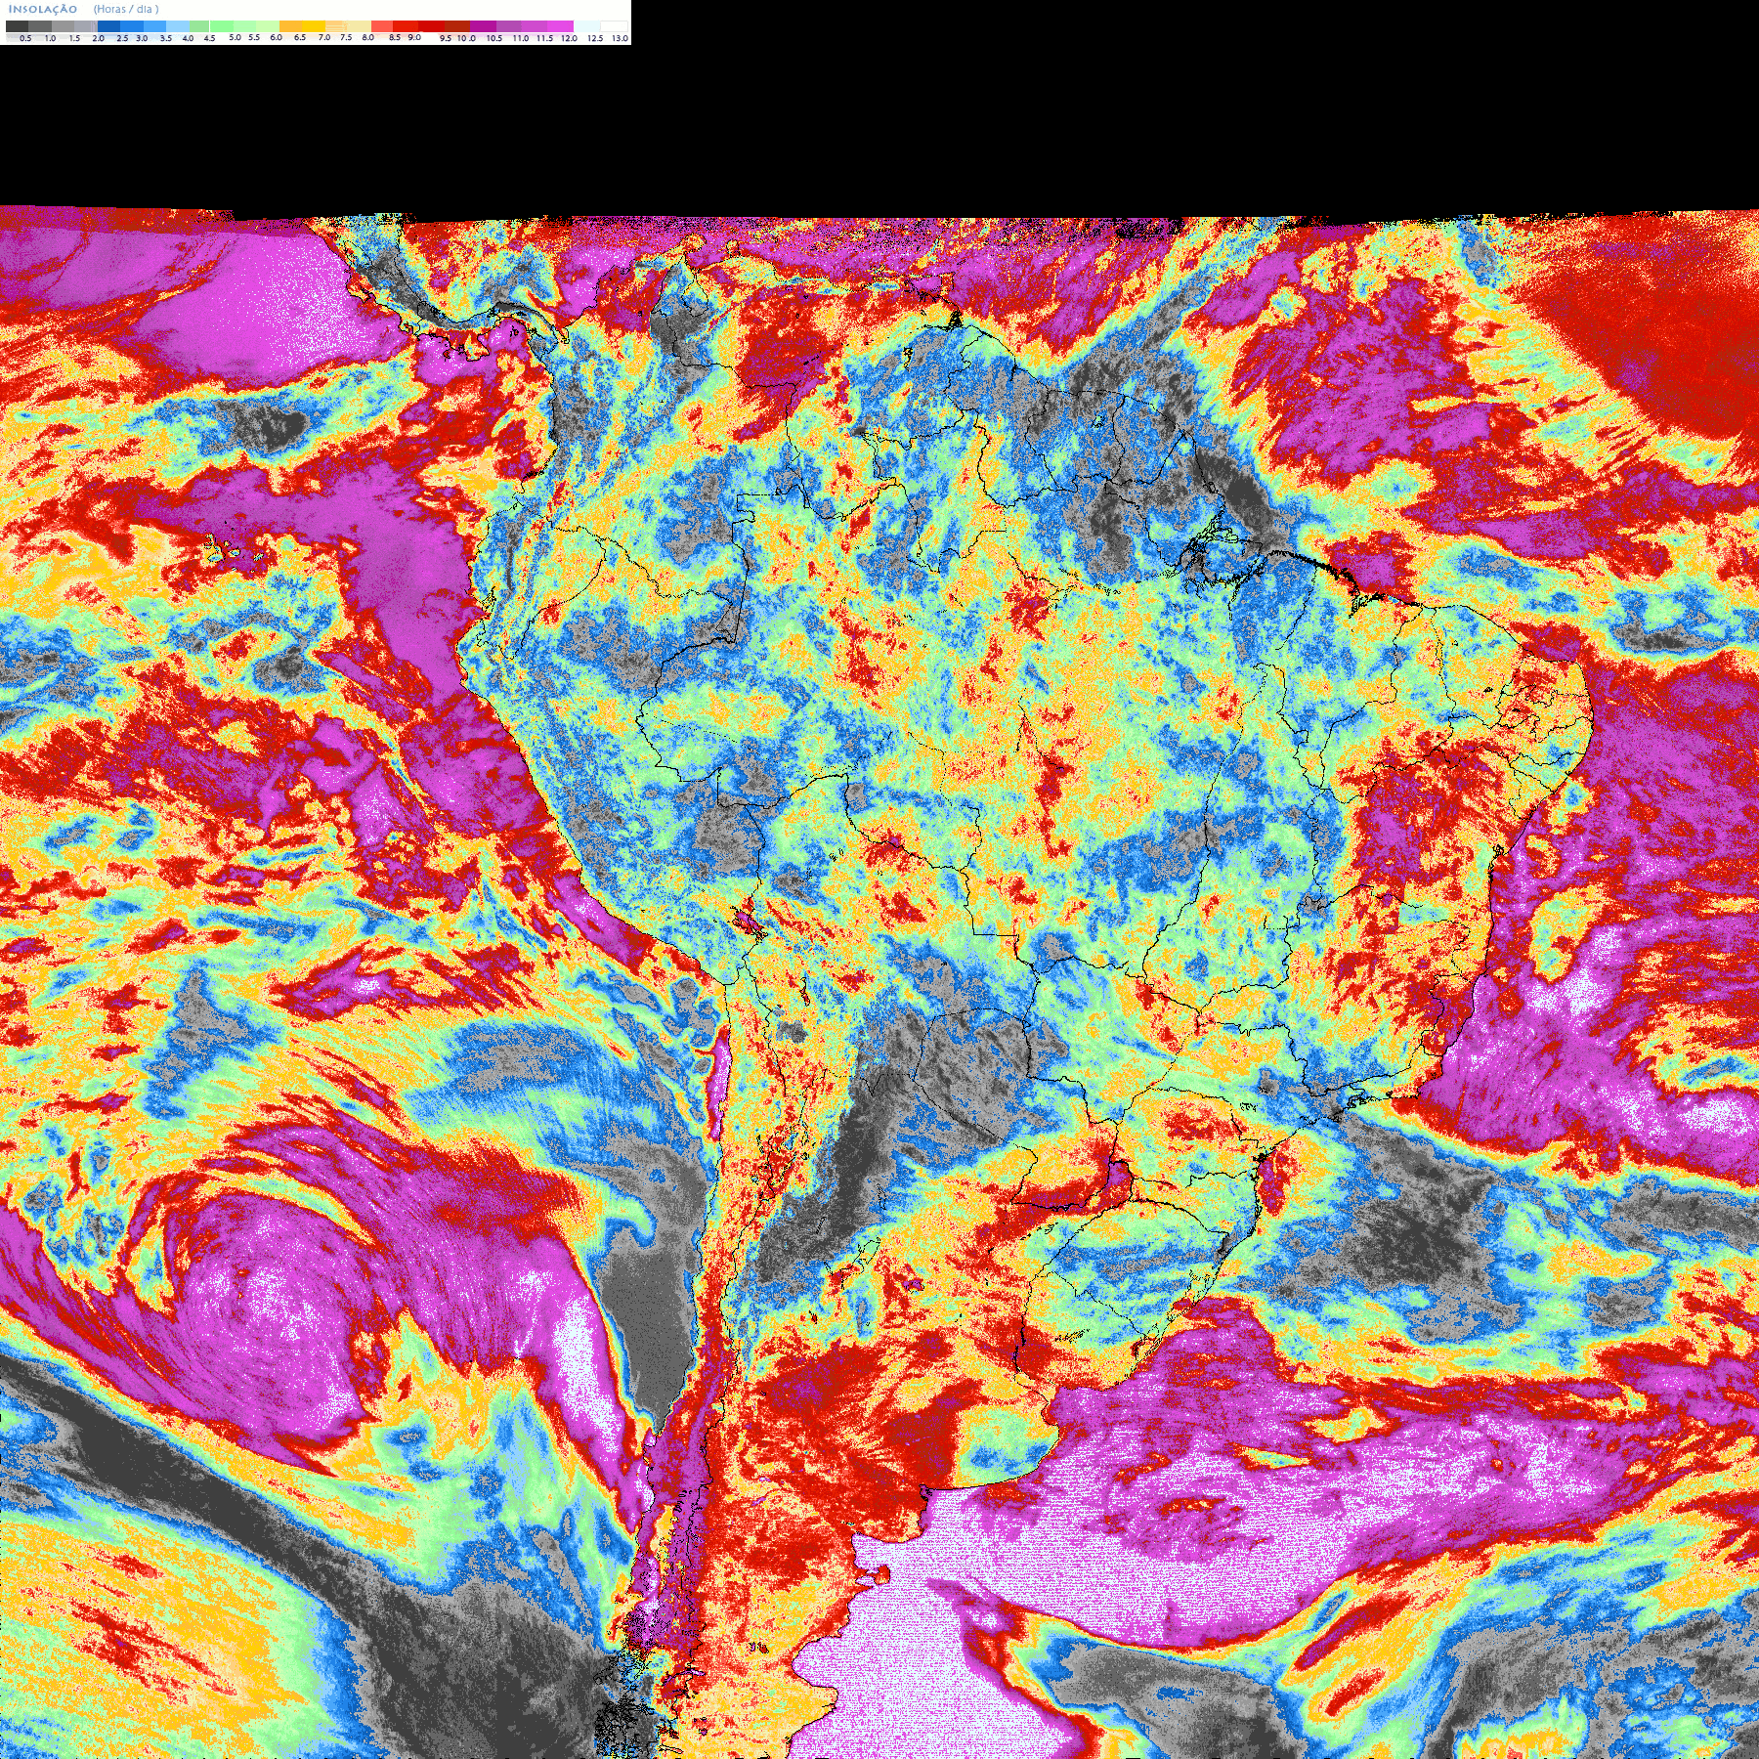Select the dark blue swatch between 2.0 and 2.5

tap(108, 26)
